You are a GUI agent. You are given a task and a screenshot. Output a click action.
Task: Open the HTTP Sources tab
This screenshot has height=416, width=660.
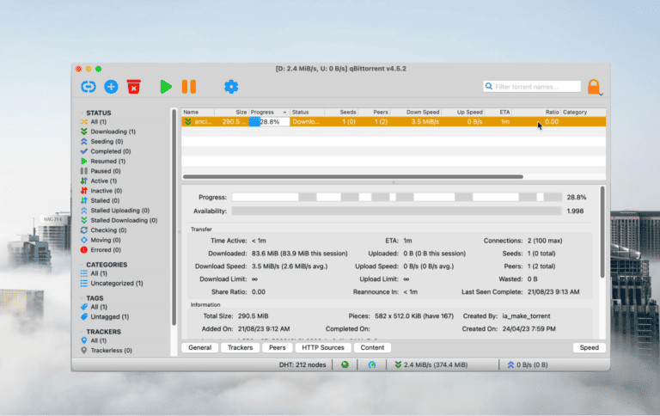point(321,347)
